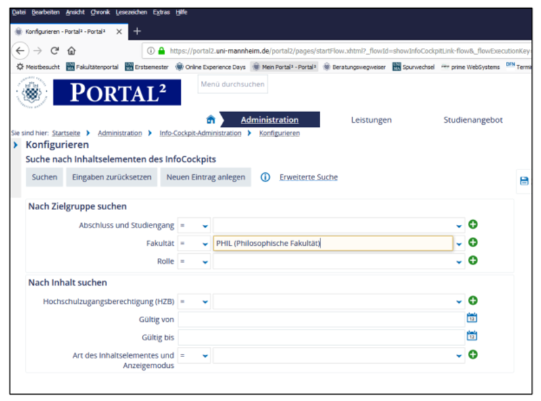Focus the Menü durchsuchen search field
This screenshot has height=401, width=541.
(x=233, y=84)
